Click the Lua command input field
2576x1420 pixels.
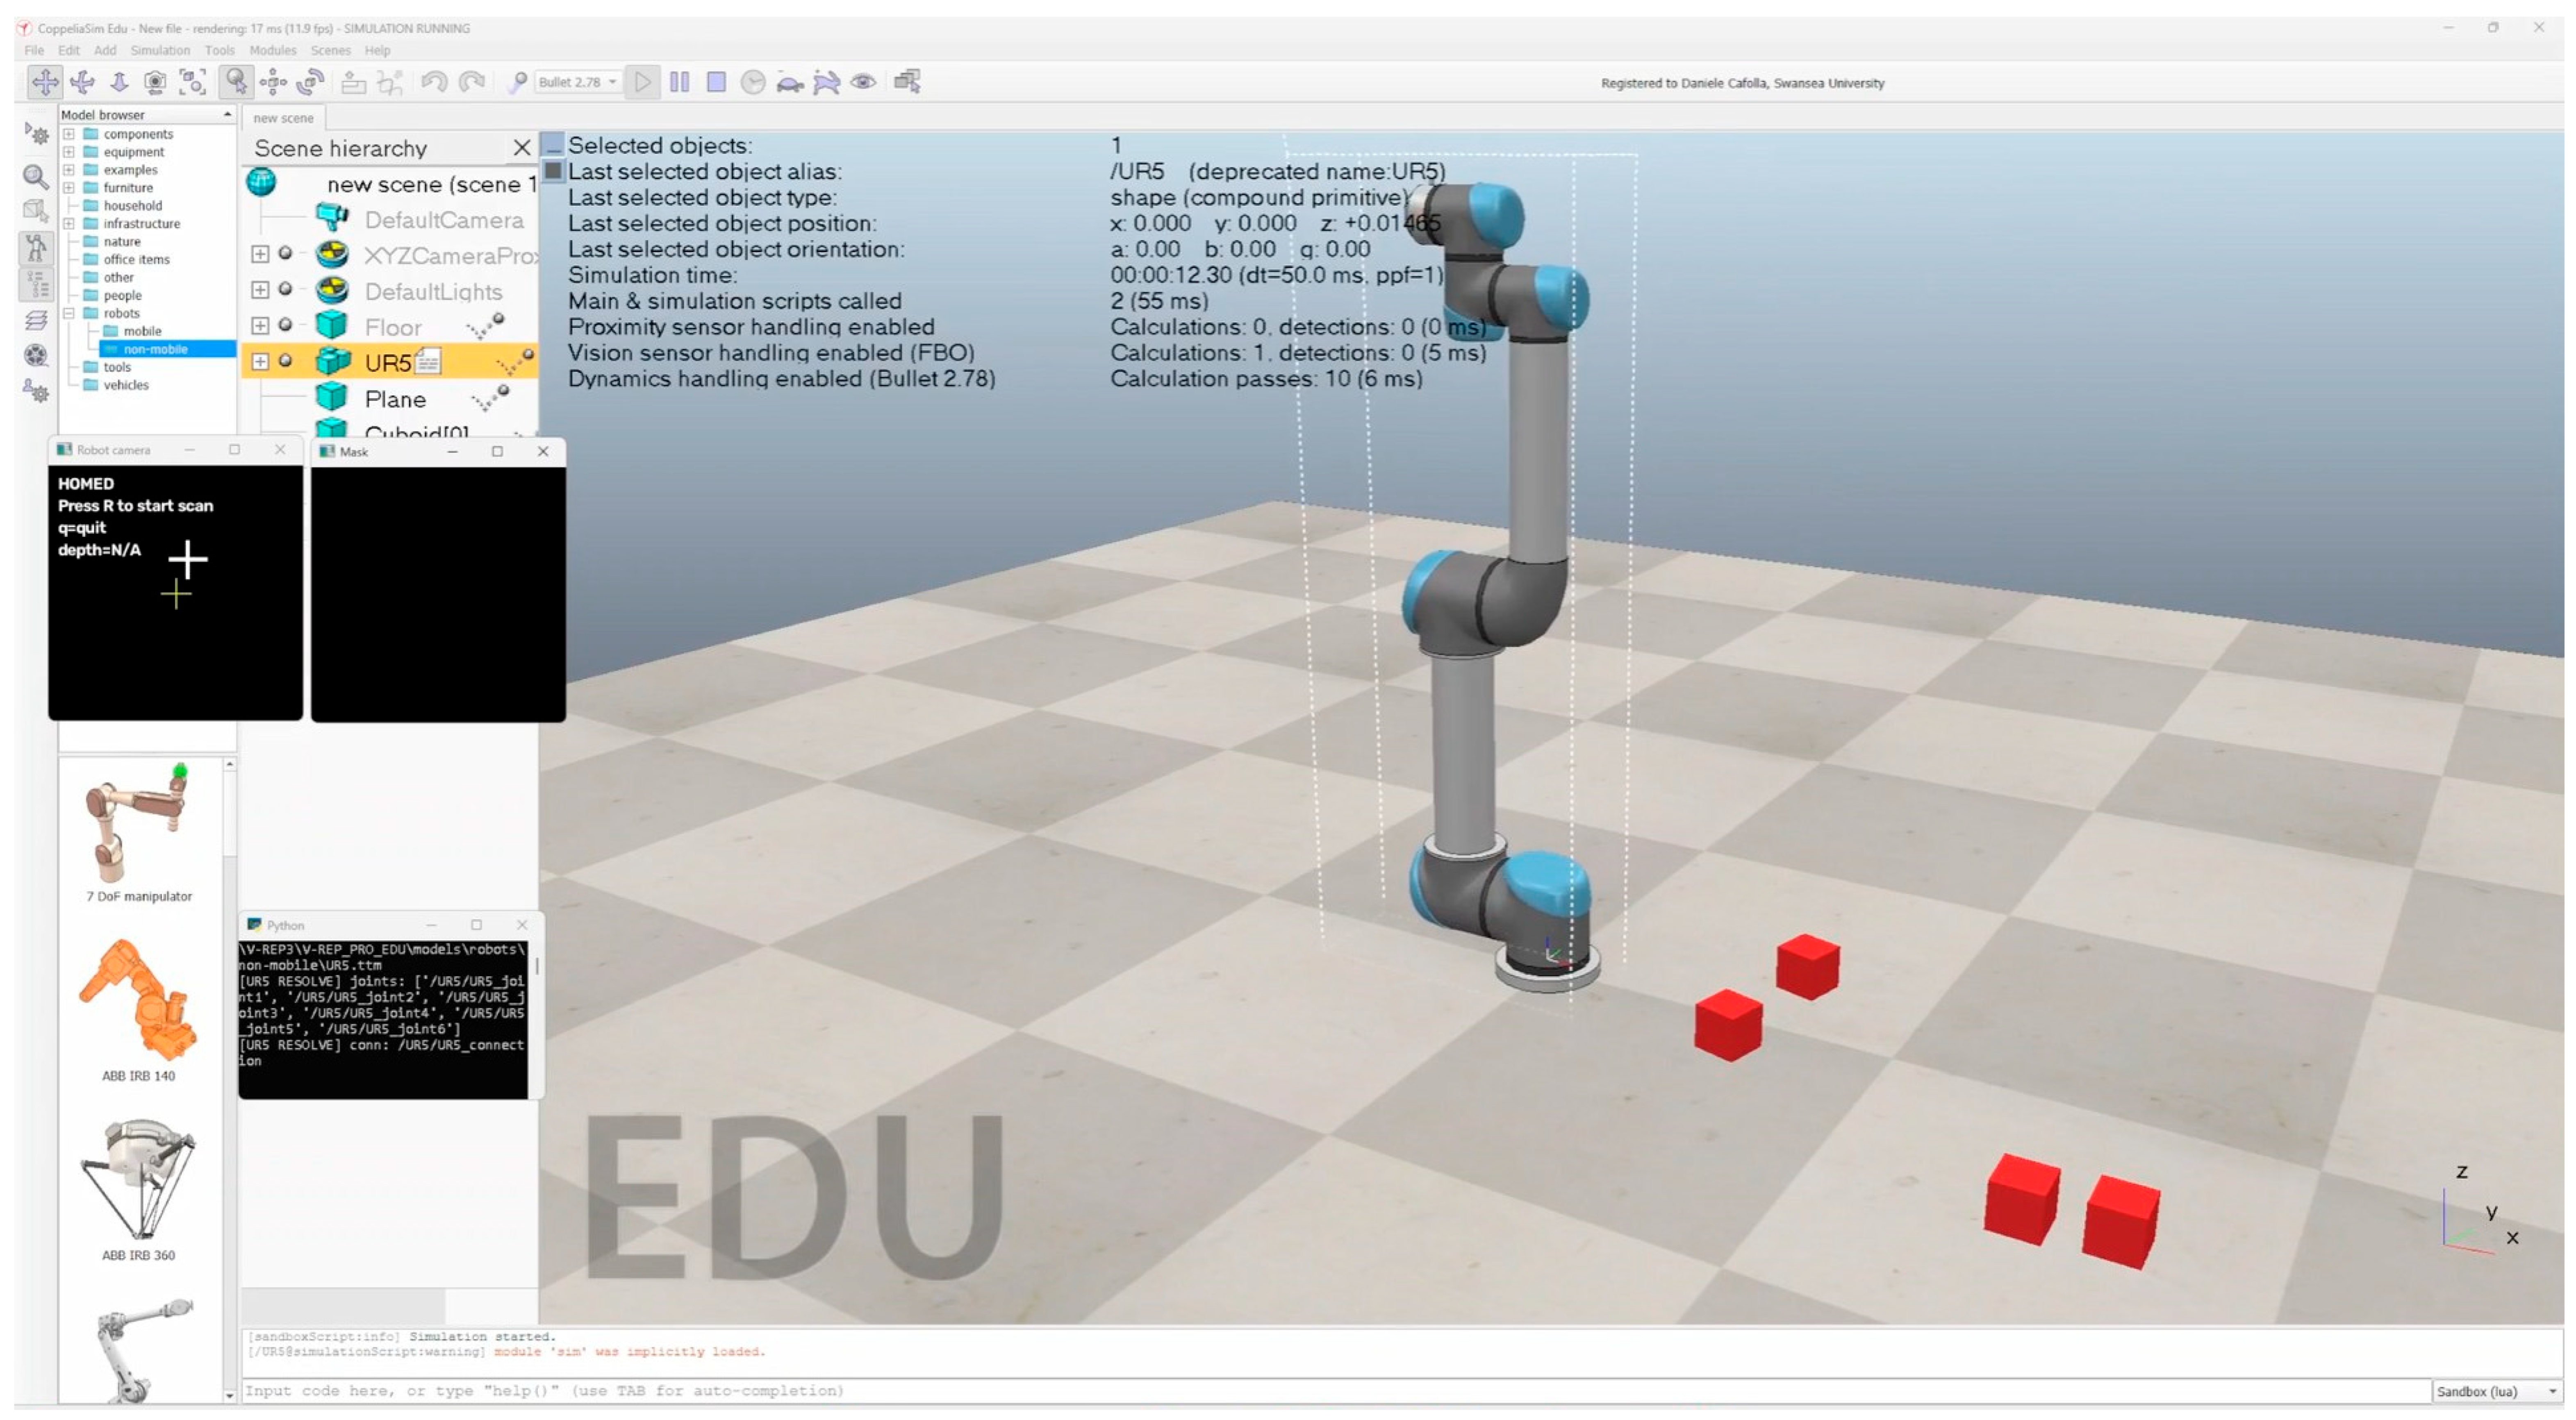1335,1391
